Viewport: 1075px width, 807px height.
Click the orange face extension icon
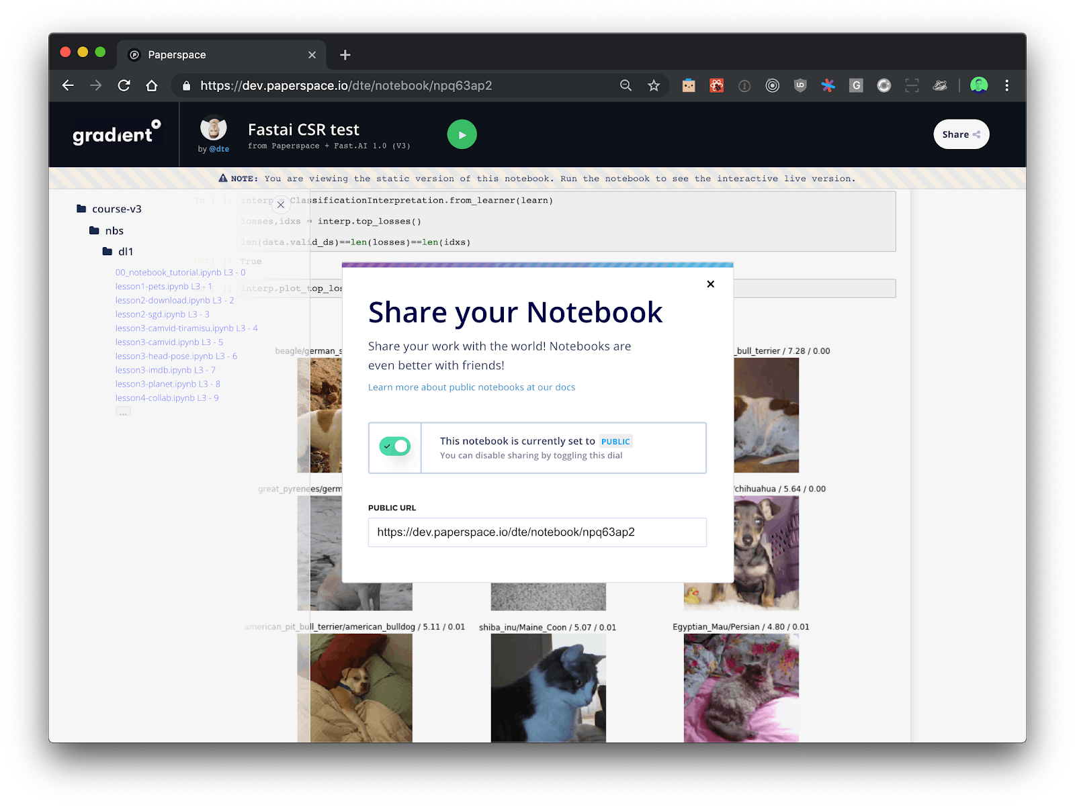[x=689, y=85]
